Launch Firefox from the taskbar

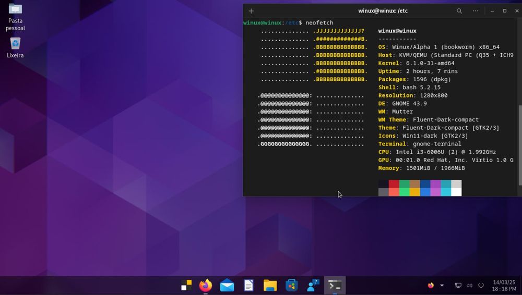[205, 285]
